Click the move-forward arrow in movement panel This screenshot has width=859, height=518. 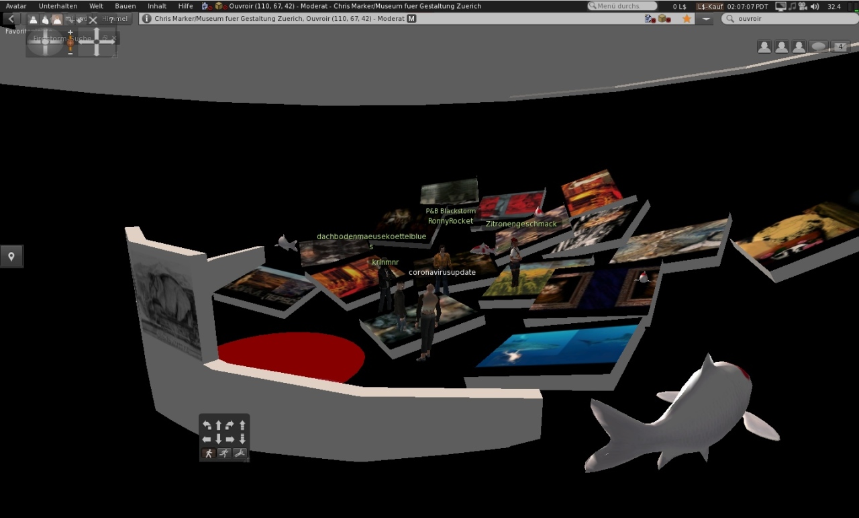218,425
